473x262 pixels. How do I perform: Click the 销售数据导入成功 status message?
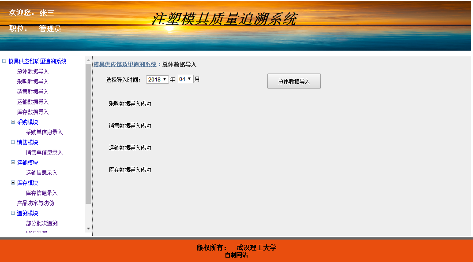coord(130,125)
